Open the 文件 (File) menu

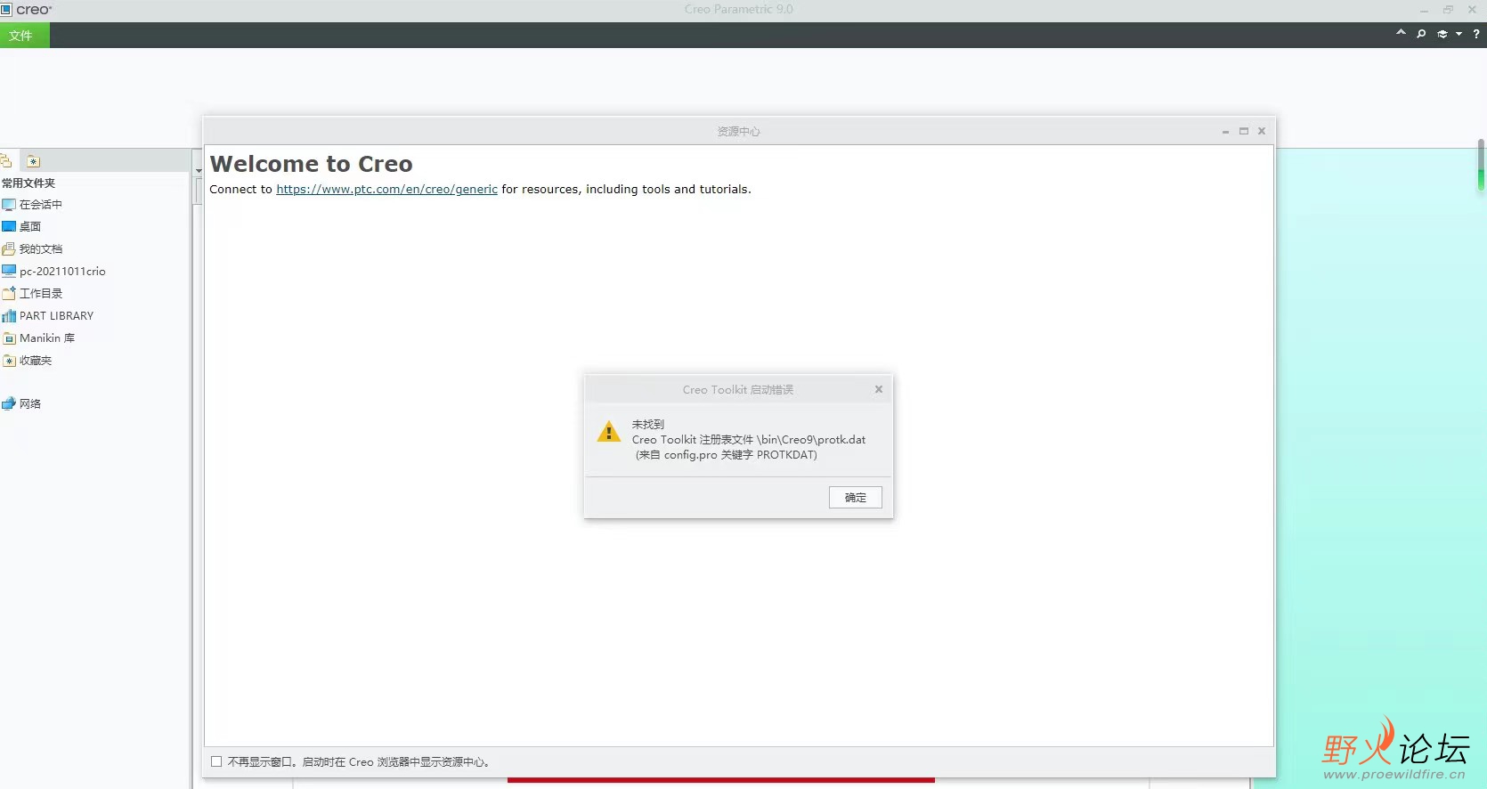[x=24, y=36]
